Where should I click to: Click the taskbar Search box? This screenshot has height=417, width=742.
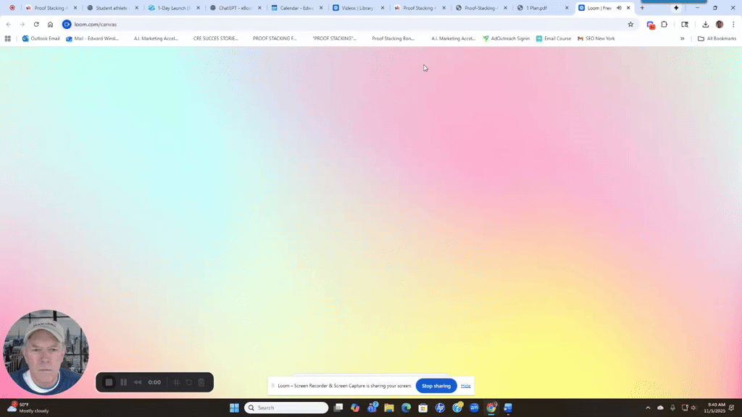(286, 408)
